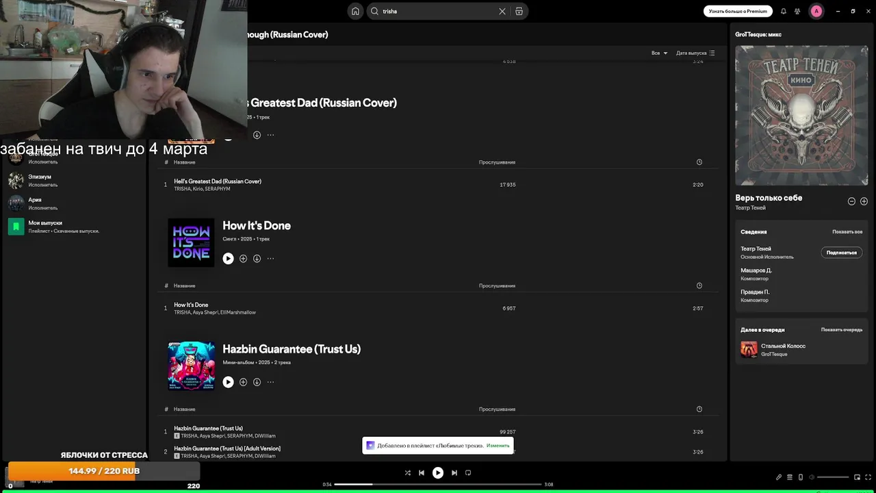Select track "Hazbin Guarantee (Trust Us)" first row

click(438, 431)
